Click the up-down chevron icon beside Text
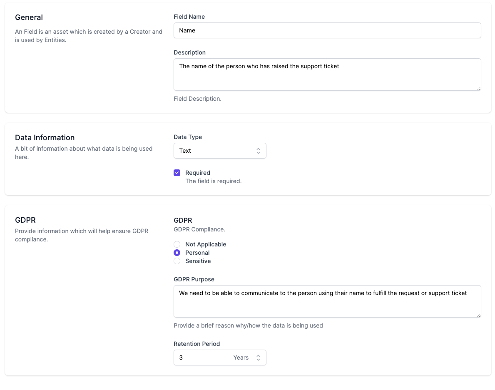This screenshot has height=390, width=495. pos(258,151)
